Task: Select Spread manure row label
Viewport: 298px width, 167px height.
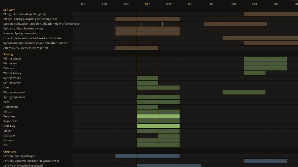Action: [35, 43]
